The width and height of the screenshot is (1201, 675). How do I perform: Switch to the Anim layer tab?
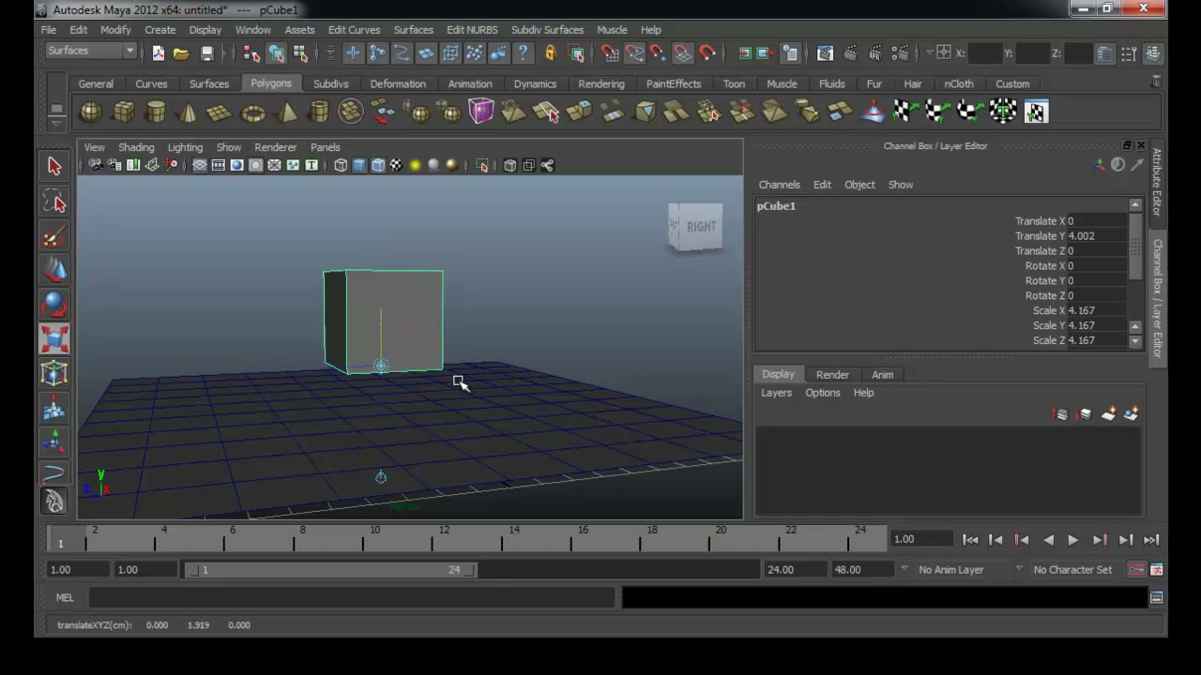[x=882, y=374]
